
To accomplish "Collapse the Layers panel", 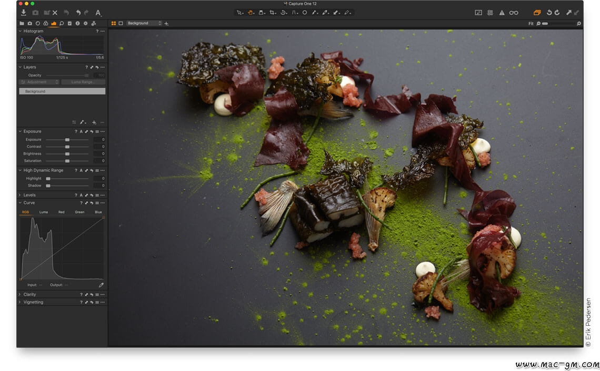I will pos(20,67).
